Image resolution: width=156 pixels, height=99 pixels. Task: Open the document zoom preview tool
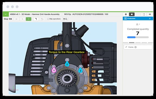pyautogui.click(x=65, y=19)
